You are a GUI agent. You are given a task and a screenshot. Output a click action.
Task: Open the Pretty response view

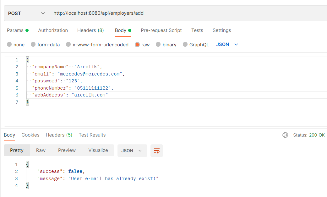coord(17,150)
